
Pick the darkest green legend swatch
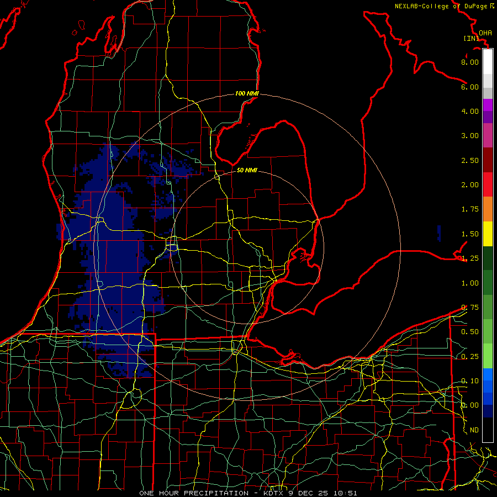[488, 258]
